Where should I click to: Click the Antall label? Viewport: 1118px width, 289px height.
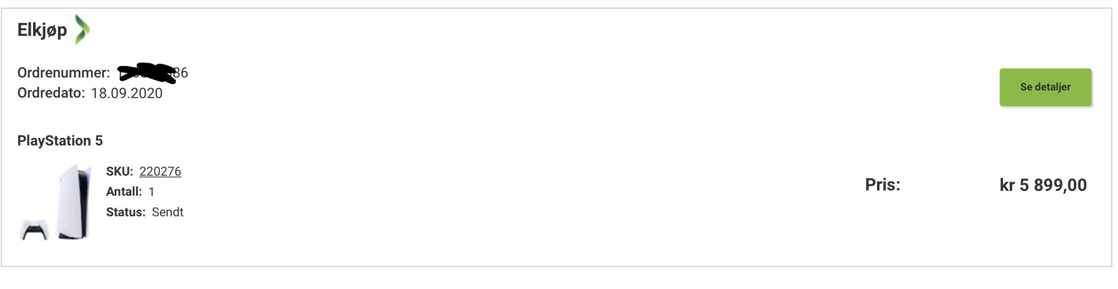tap(124, 192)
